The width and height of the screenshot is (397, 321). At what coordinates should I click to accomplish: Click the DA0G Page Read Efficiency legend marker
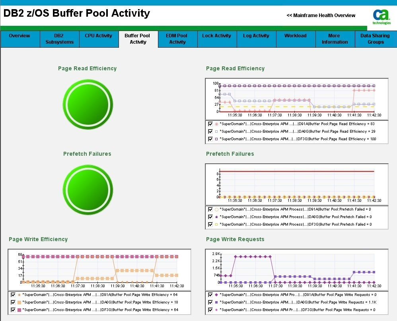click(x=216, y=131)
